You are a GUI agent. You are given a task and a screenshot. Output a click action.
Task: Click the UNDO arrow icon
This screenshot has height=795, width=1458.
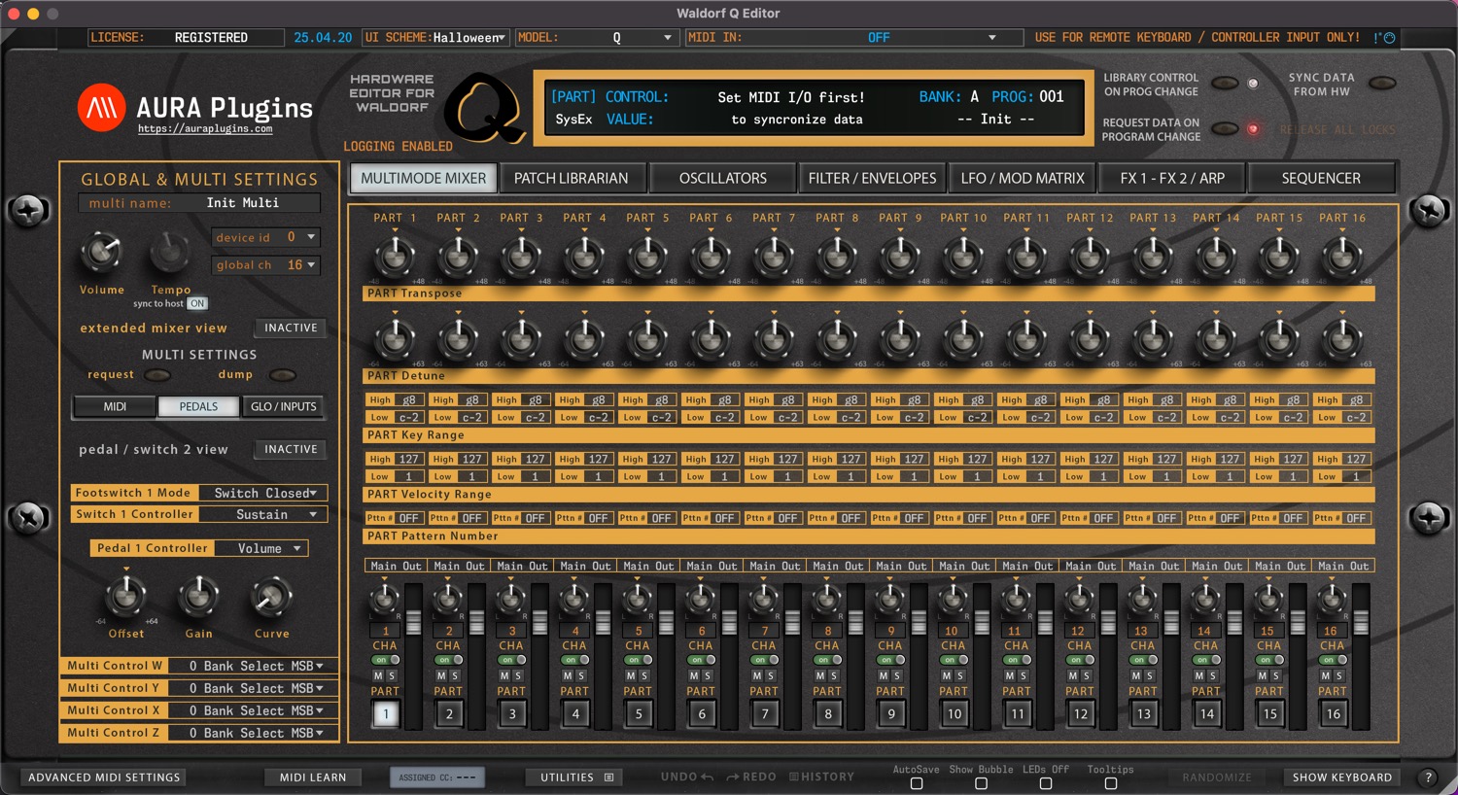pos(708,778)
